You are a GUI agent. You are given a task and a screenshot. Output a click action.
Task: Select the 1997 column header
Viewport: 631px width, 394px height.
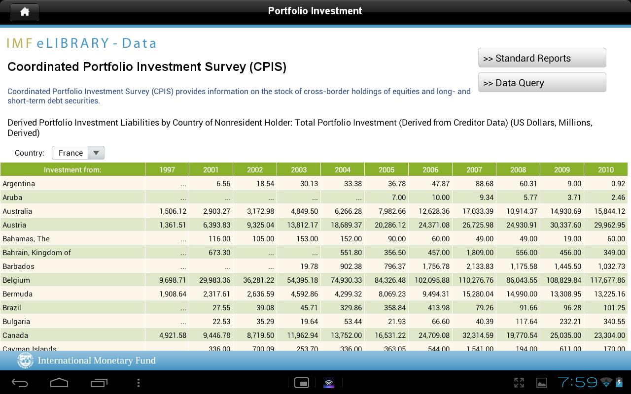coord(167,169)
